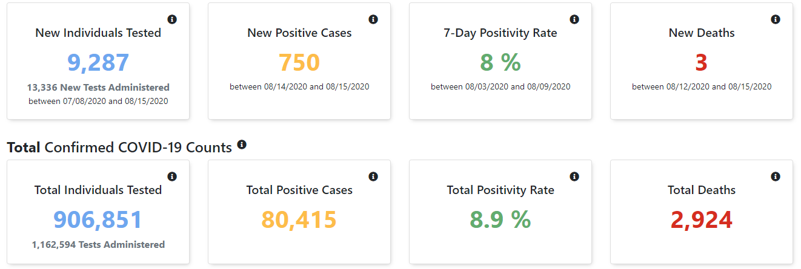Select the 2,924 total deaths figure
The width and height of the screenshot is (801, 269).
click(702, 220)
